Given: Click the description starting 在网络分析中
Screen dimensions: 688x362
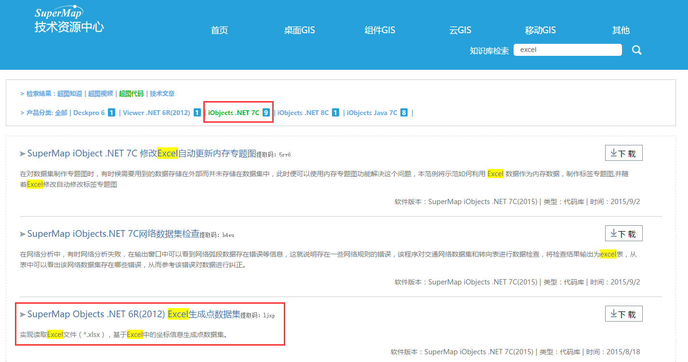Looking at the screenshot, I should point(328,259).
